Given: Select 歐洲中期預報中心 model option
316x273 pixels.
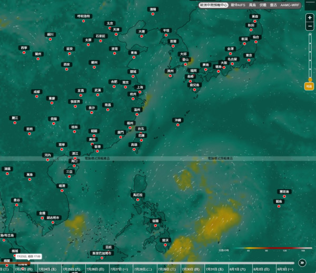Looking at the screenshot, I should click(x=213, y=5).
